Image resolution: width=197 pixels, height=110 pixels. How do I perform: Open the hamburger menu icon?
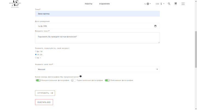[183, 4]
